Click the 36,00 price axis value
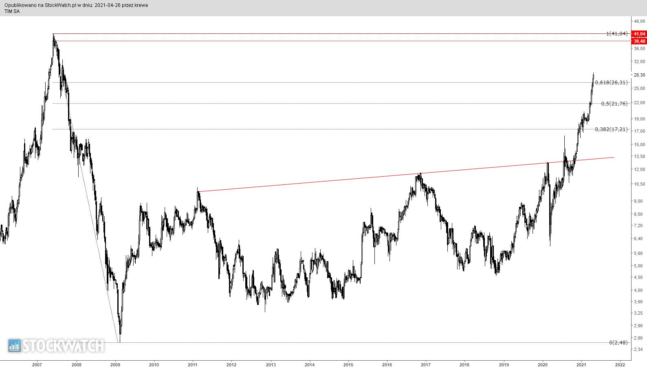Viewport: 647px width, 368px height. 640,48
